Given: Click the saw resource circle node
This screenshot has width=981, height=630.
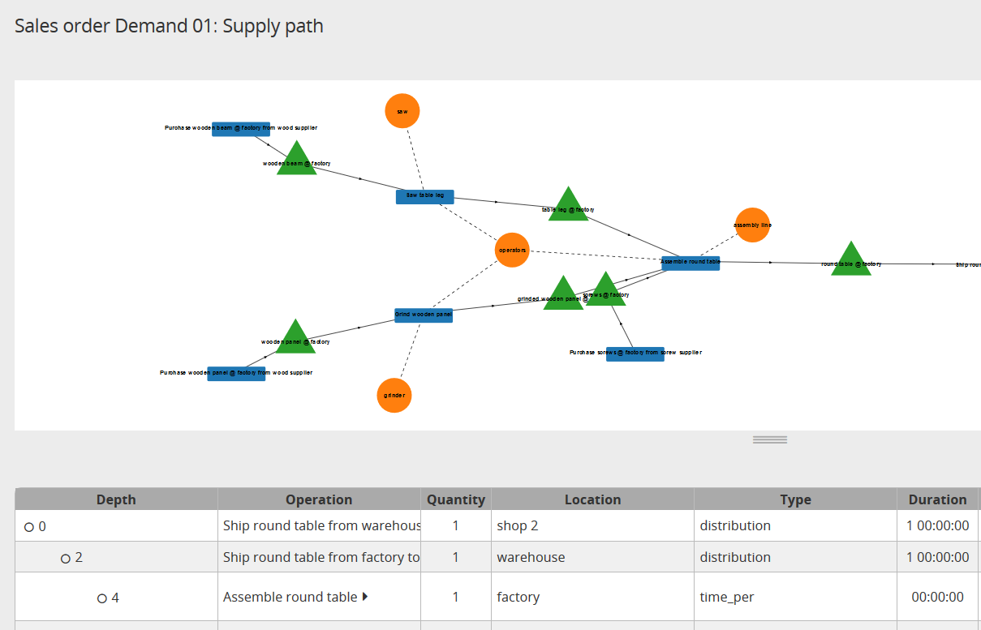Looking at the screenshot, I should click(x=402, y=111).
